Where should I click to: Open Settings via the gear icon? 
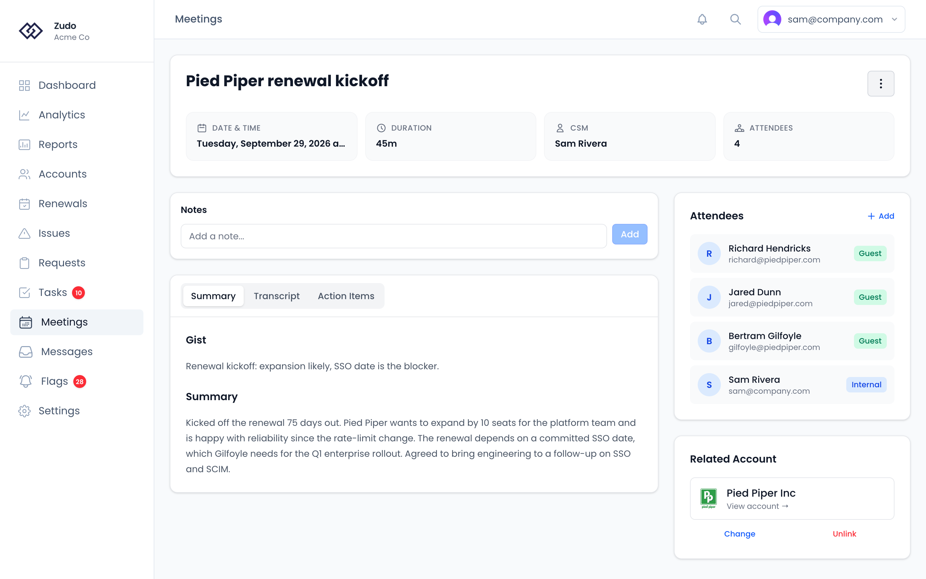pyautogui.click(x=24, y=411)
